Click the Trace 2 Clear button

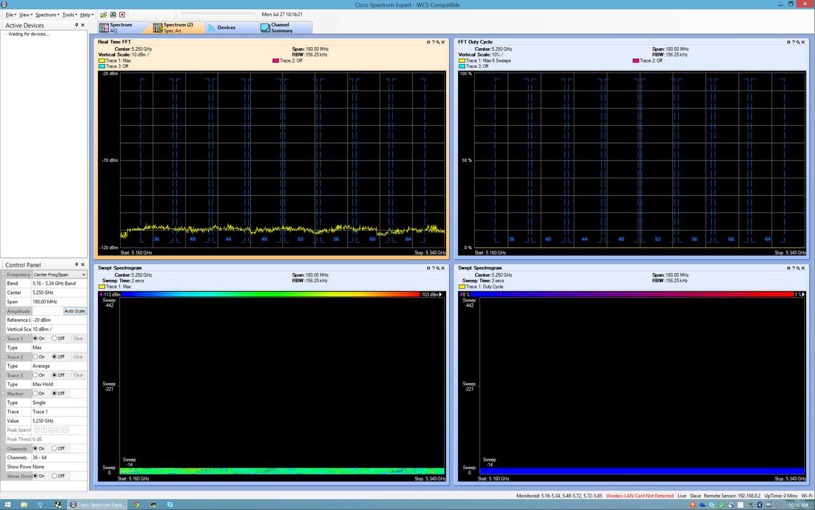[78, 357]
